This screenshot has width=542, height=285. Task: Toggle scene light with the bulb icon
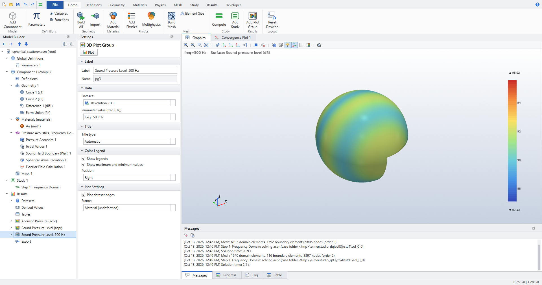[x=288, y=45]
